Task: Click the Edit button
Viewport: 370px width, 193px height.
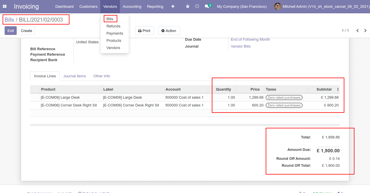Action: coord(11,31)
